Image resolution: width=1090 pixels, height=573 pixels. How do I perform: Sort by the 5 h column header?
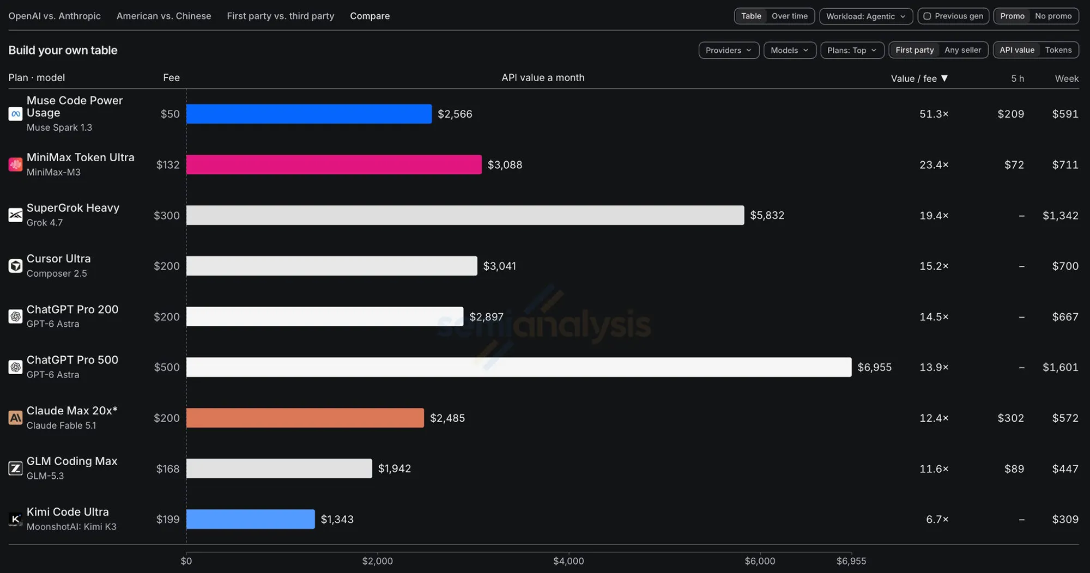pyautogui.click(x=1018, y=78)
